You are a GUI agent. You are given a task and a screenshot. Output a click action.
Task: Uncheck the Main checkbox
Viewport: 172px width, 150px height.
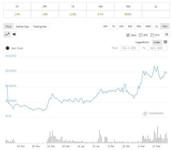pos(128,35)
